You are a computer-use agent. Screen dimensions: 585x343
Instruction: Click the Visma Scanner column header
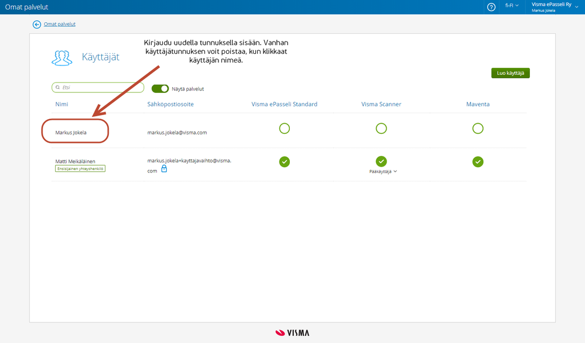[x=381, y=104]
